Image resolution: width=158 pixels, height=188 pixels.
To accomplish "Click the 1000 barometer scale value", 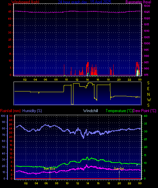I will point(147,43).
